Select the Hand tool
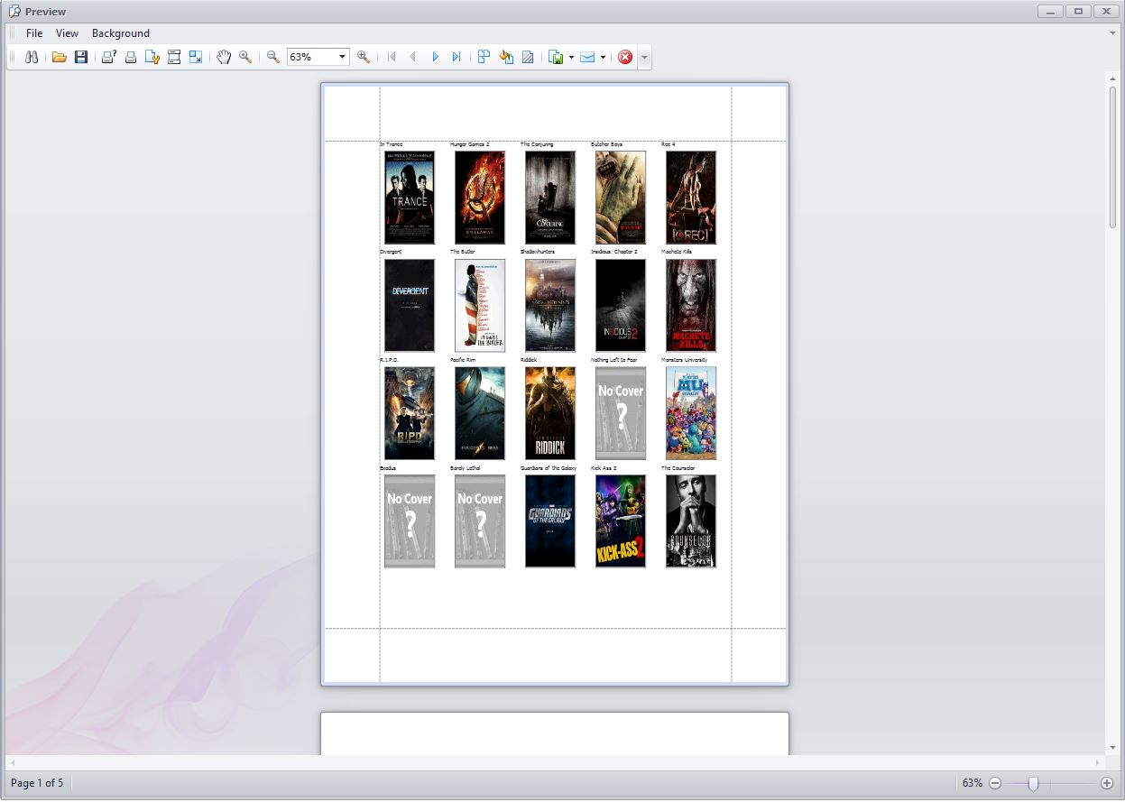 click(x=224, y=57)
